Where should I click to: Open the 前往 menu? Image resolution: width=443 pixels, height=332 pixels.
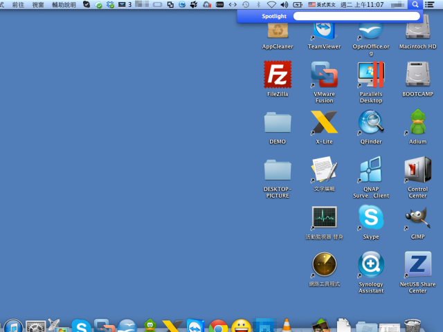(18, 5)
